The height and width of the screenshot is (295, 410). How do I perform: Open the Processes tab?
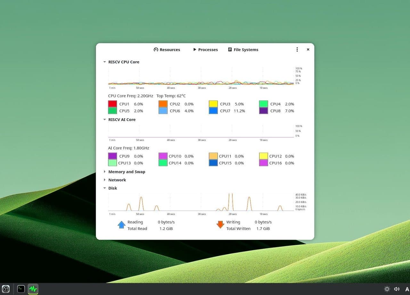click(205, 50)
